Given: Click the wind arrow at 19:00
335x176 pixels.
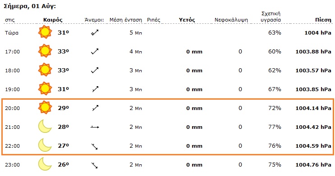Looking at the screenshot, I should click(x=95, y=89).
